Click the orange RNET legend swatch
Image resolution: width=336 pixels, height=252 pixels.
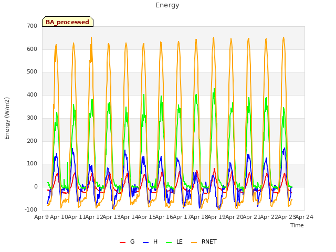click(x=194, y=243)
